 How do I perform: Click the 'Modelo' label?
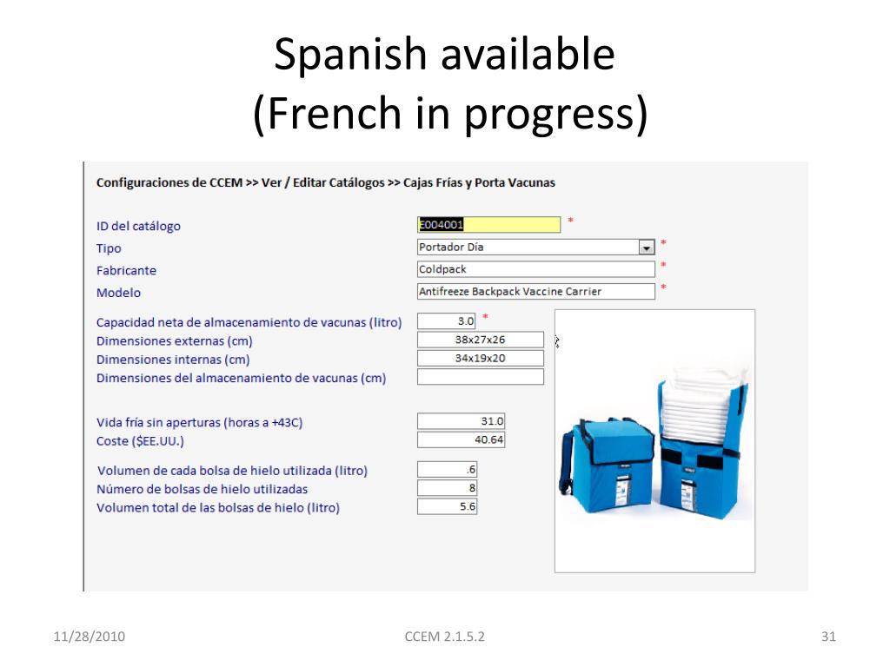(118, 293)
